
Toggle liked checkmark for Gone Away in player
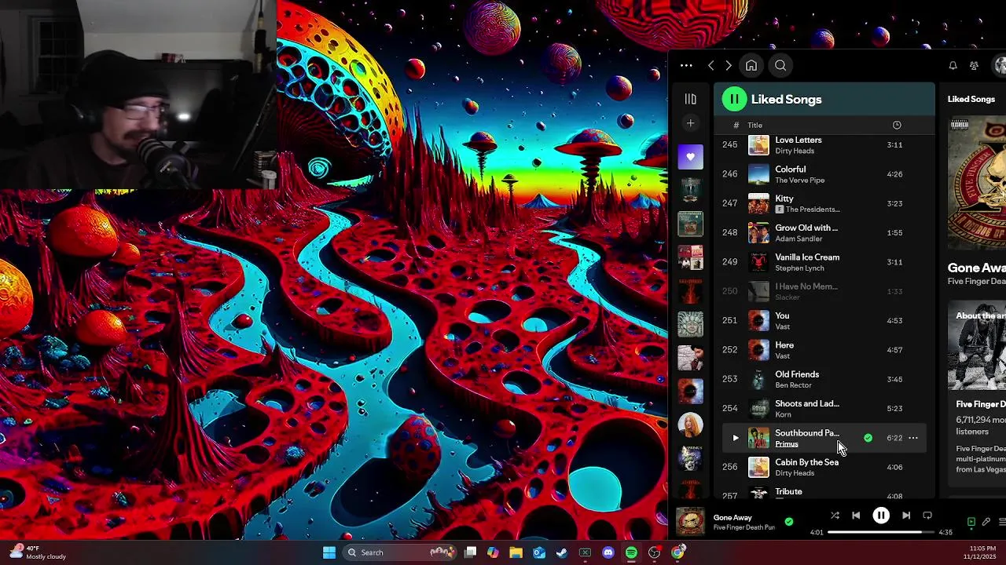coord(788,522)
